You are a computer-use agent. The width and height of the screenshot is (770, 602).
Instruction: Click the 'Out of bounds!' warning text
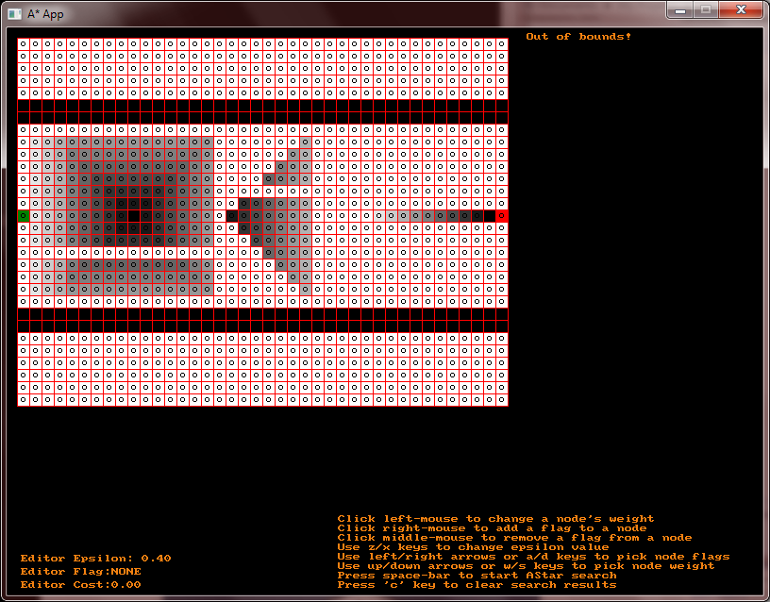coord(578,36)
